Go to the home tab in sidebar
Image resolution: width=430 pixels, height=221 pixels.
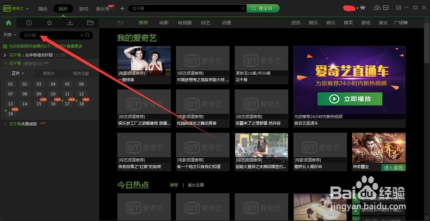click(x=9, y=23)
